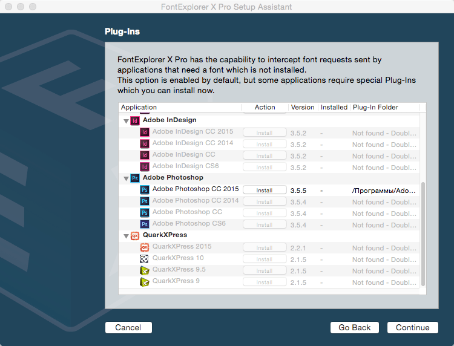This screenshot has width=454, height=346.
Task: Click Install for QuarkXPress 2015
Action: (x=265, y=247)
